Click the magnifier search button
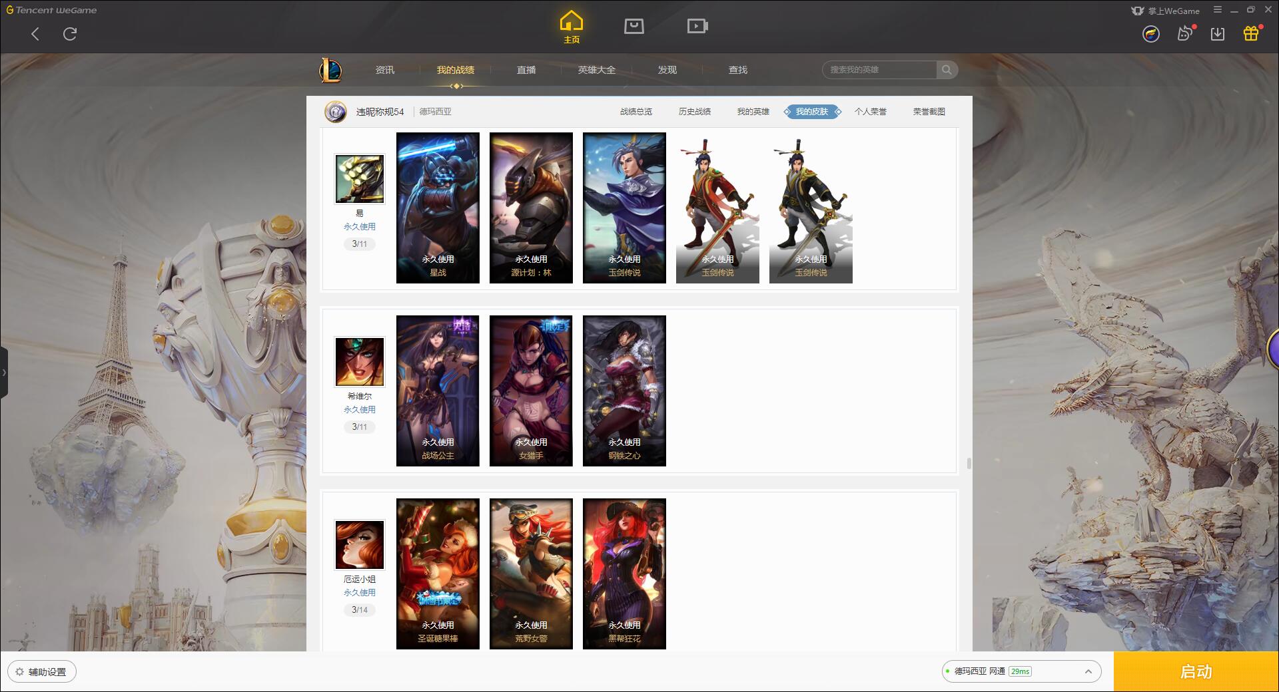The image size is (1279, 692). 947,70
